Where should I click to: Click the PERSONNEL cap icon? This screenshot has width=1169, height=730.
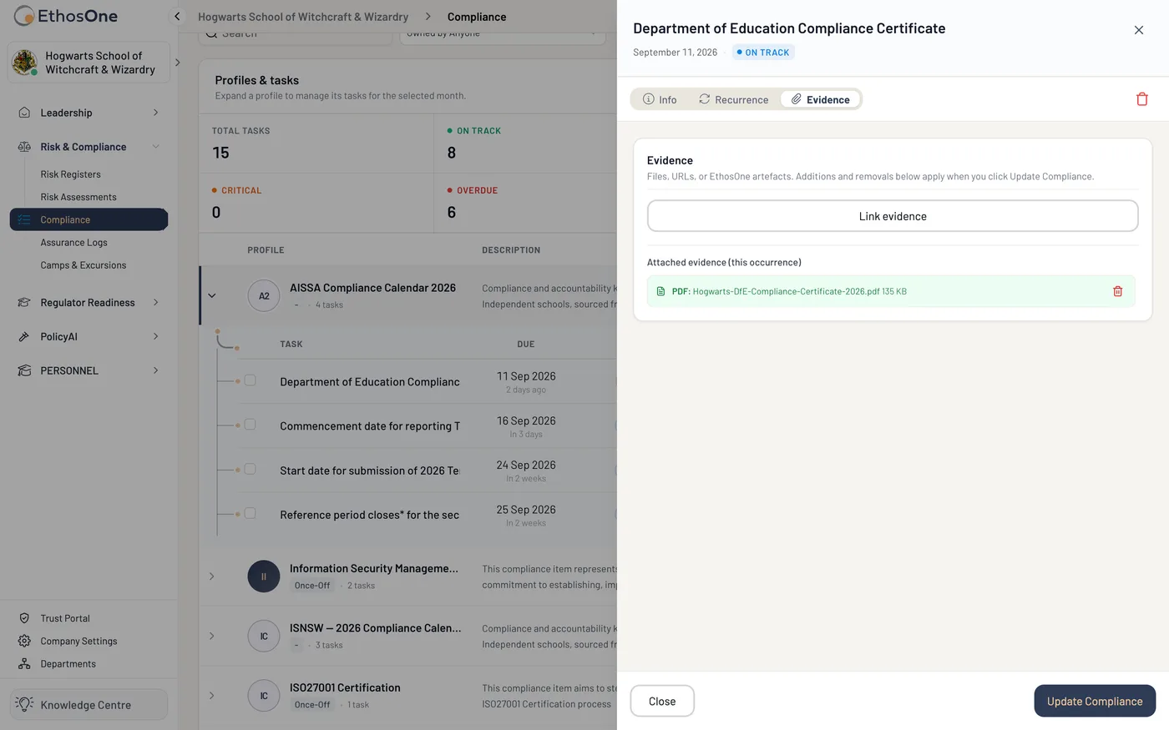click(x=24, y=371)
